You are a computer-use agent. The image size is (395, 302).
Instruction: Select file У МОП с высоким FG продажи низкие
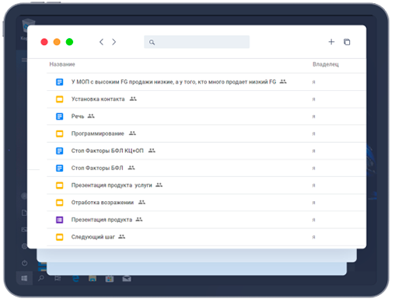click(173, 82)
